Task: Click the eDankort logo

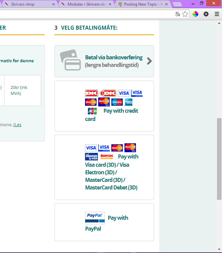Action: [108, 93]
